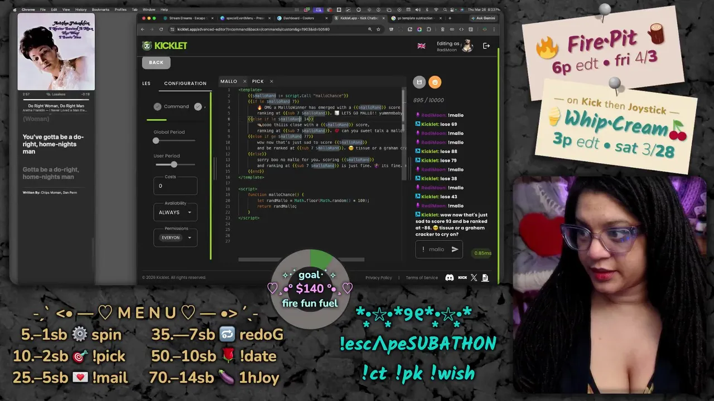Image resolution: width=714 pixels, height=401 pixels.
Task: Adjust the Global Period slider handle
Action: 156,141
